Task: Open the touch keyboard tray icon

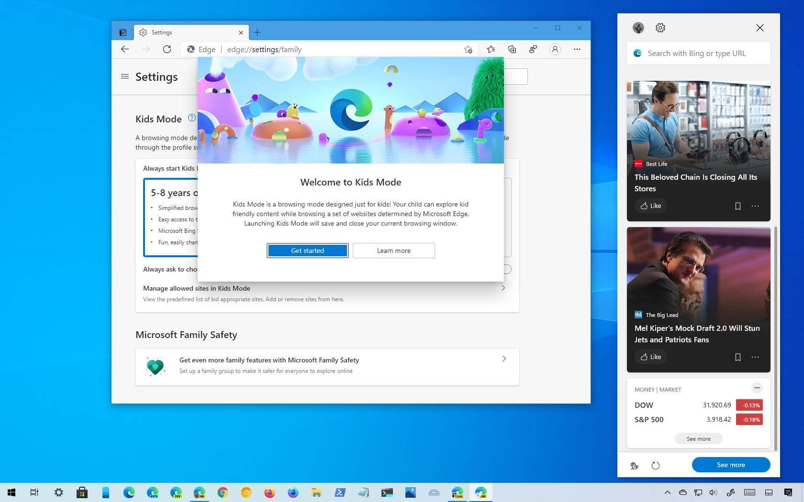Action: point(750,492)
